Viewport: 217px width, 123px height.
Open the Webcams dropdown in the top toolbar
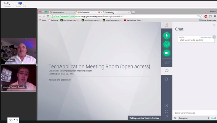point(7,4)
